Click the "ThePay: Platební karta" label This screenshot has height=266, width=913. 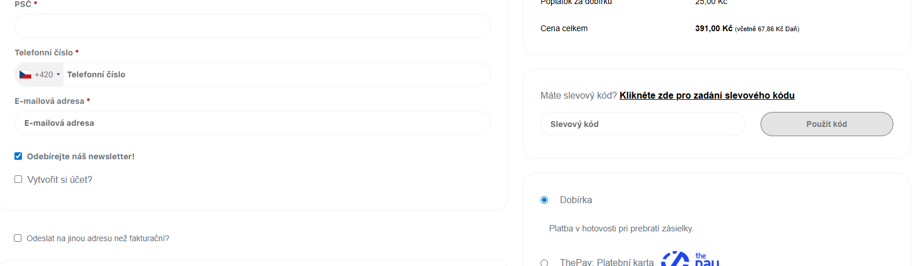coord(606,262)
